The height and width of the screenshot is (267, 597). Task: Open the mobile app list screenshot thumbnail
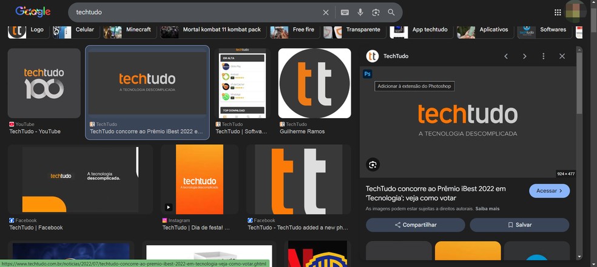(243, 83)
